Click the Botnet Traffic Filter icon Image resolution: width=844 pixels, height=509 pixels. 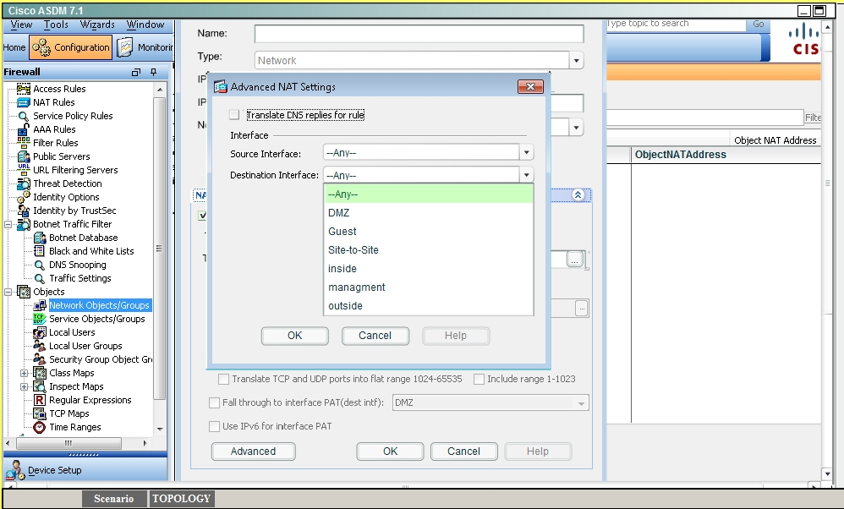point(23,224)
